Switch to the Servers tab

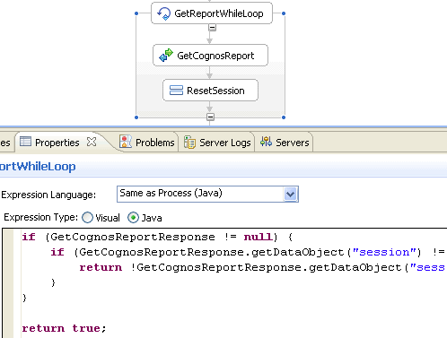coord(292,143)
